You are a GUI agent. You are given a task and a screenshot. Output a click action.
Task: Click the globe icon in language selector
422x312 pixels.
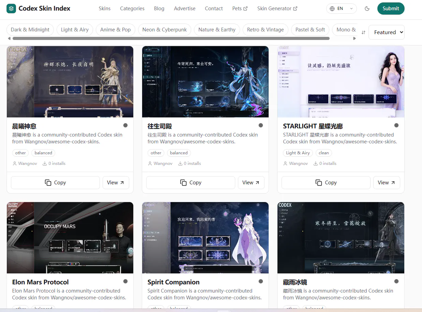[x=332, y=9]
